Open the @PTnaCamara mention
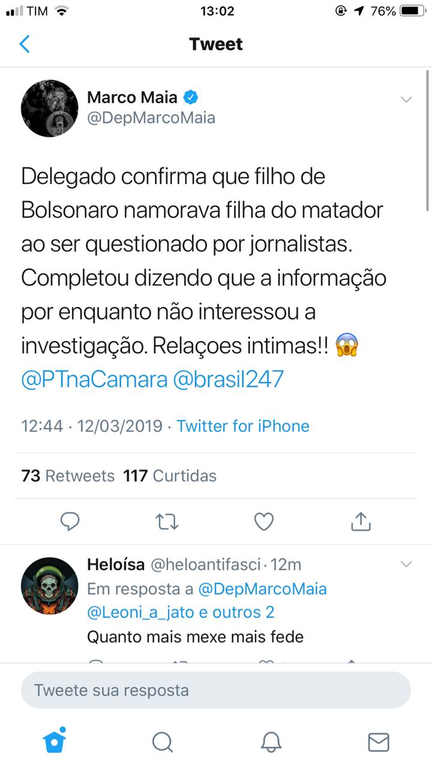The height and width of the screenshot is (768, 432). 94,379
